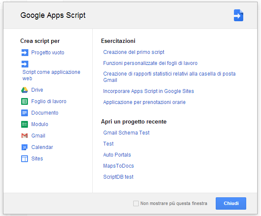This screenshot has width=261, height=216.
Task: Click the 'Non mostrare più questa finestra' label
Action: coord(174,203)
